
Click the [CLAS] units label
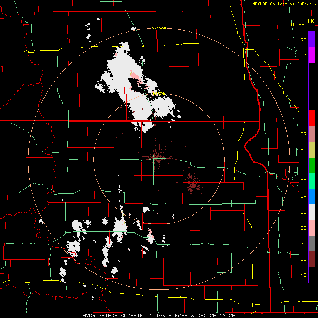(x=299, y=24)
